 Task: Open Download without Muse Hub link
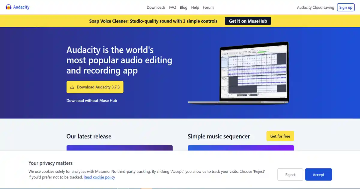point(92,100)
